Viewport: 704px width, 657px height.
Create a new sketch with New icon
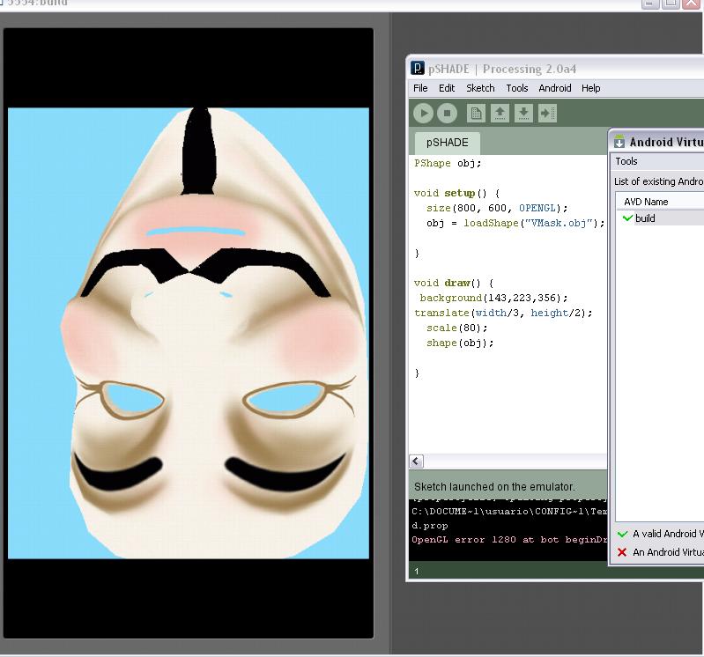click(476, 113)
